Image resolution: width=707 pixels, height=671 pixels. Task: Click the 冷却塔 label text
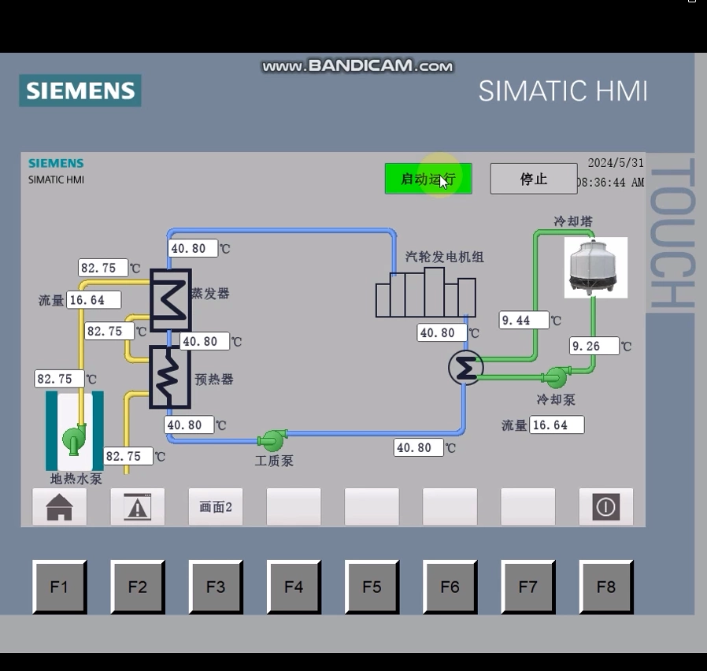573,221
